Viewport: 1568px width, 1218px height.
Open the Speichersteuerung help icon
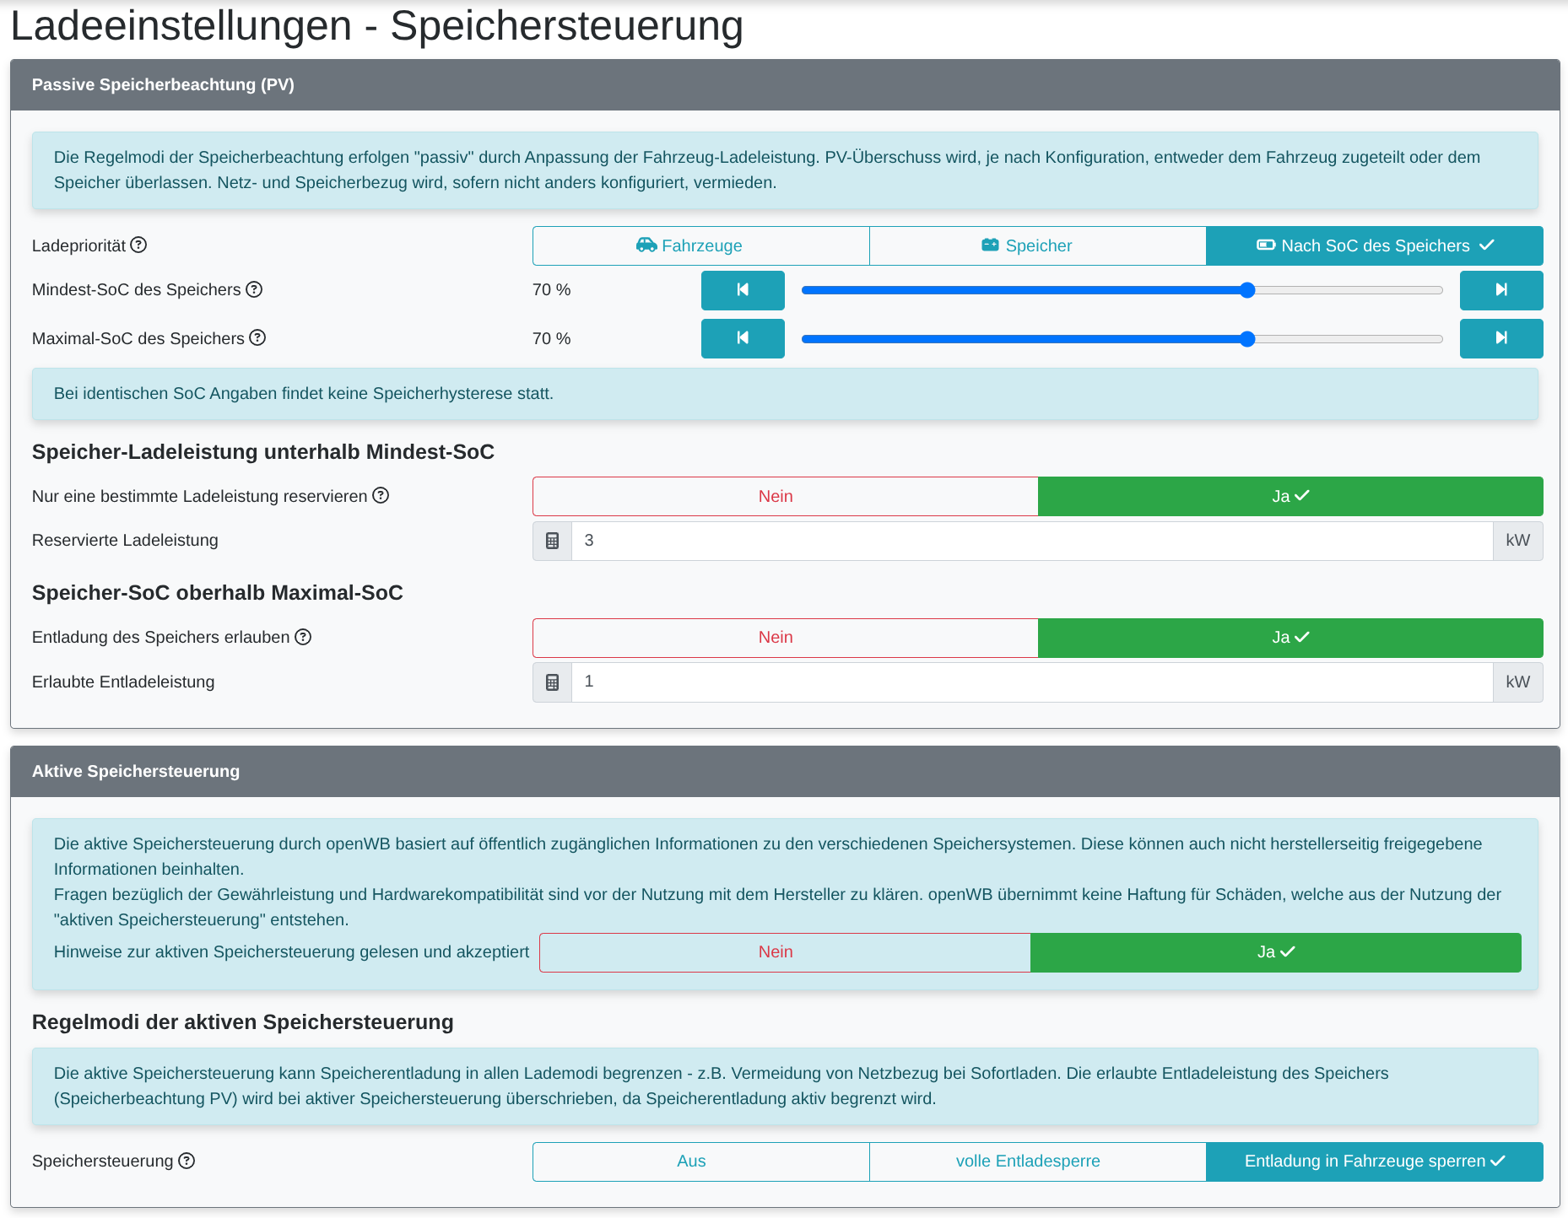[187, 1161]
